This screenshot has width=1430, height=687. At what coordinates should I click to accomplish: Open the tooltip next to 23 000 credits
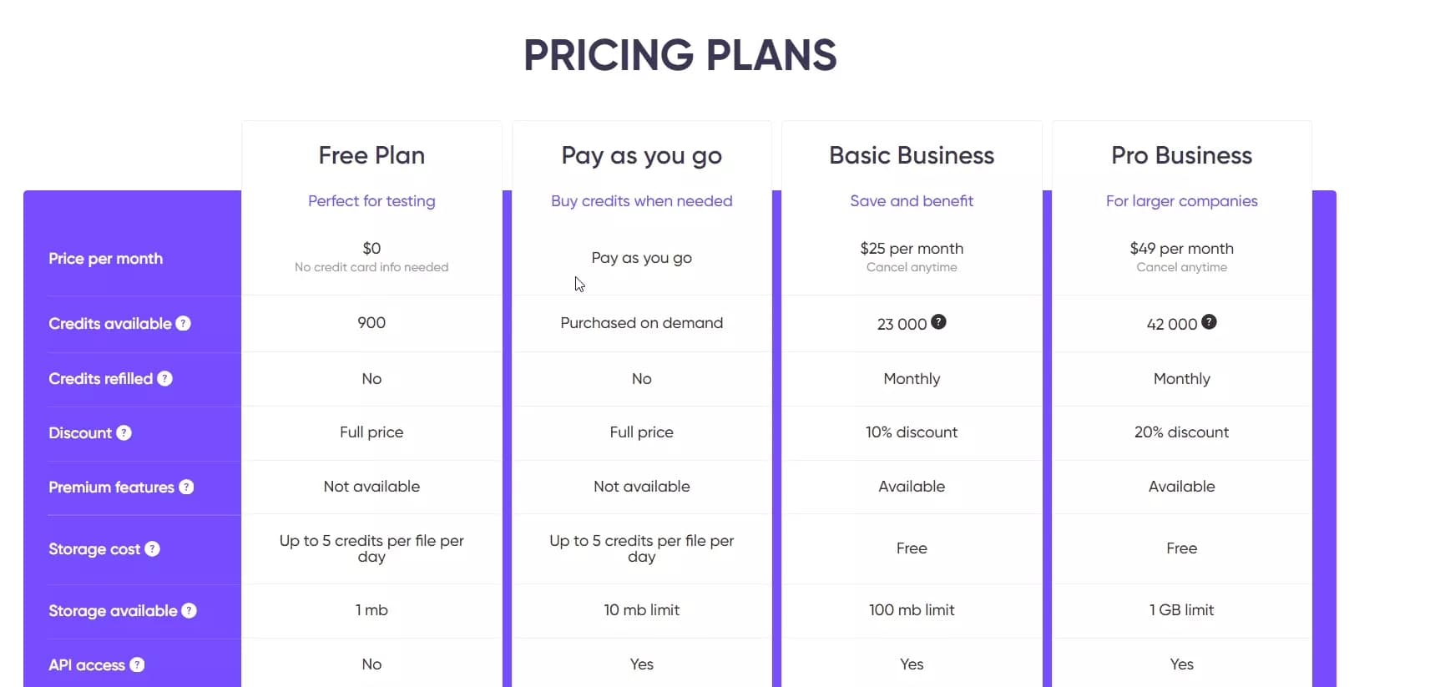939,321
